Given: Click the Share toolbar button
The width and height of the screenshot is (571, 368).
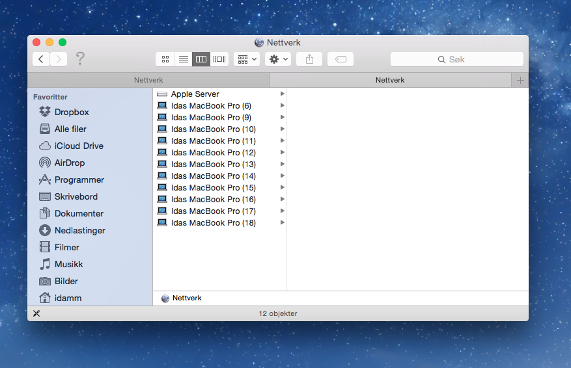Looking at the screenshot, I should 309,59.
